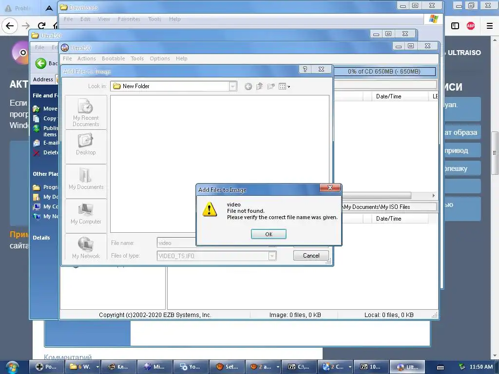Image resolution: width=499 pixels, height=374 pixels.
Task: Open UltraISO Tools menu
Action: [137, 58]
